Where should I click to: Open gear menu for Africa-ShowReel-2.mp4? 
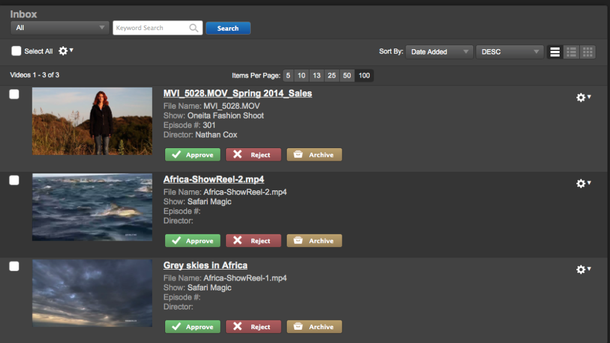point(583,183)
